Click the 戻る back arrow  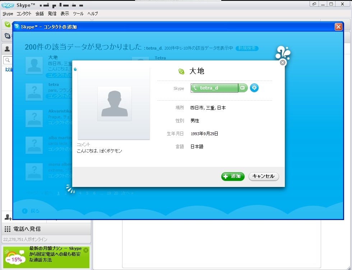coord(25,211)
